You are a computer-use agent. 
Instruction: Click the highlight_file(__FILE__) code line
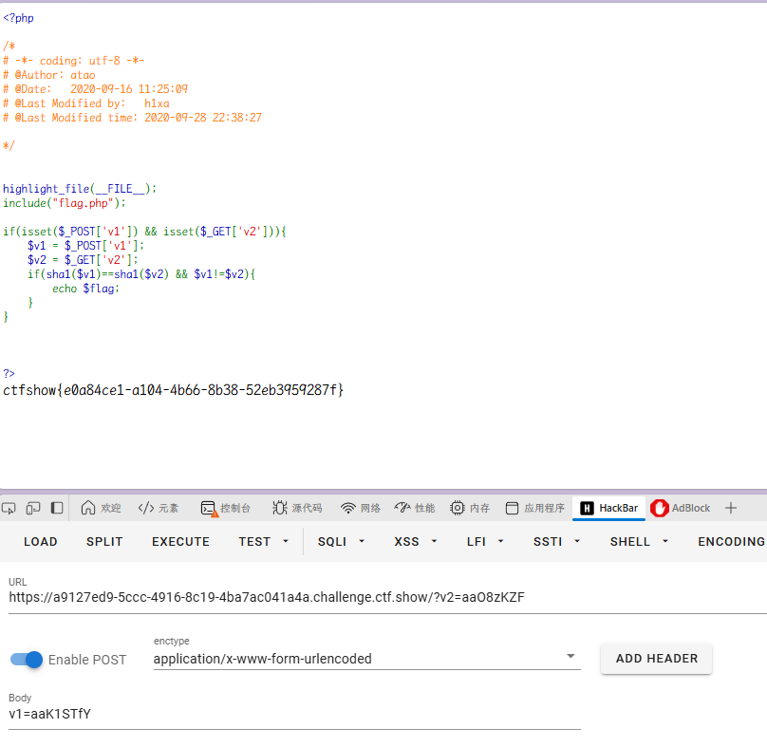(x=80, y=189)
